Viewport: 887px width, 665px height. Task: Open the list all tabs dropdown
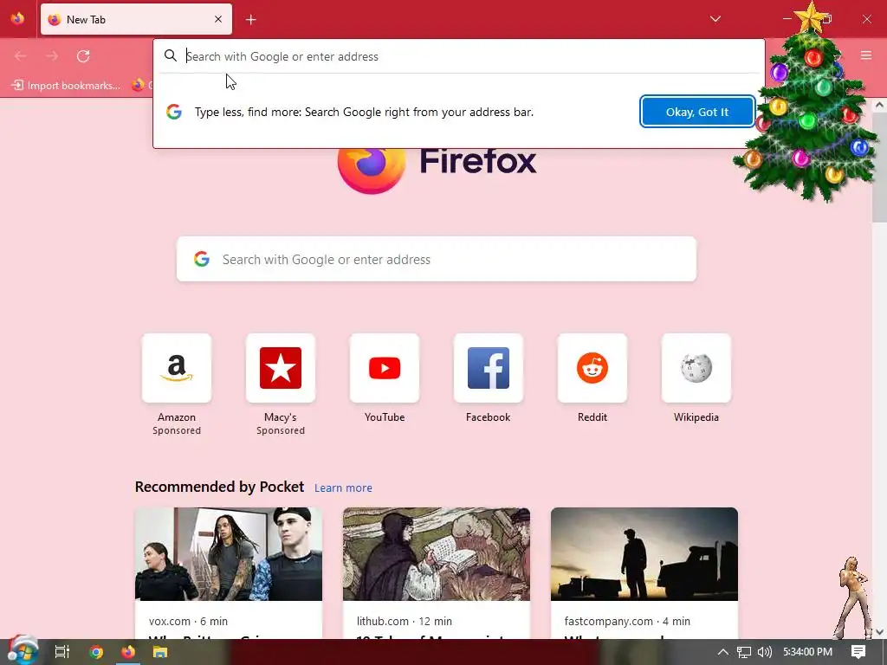[x=715, y=19]
